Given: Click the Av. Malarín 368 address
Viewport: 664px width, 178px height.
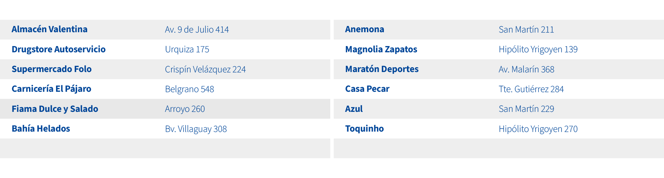Looking at the screenshot, I should click(526, 70).
